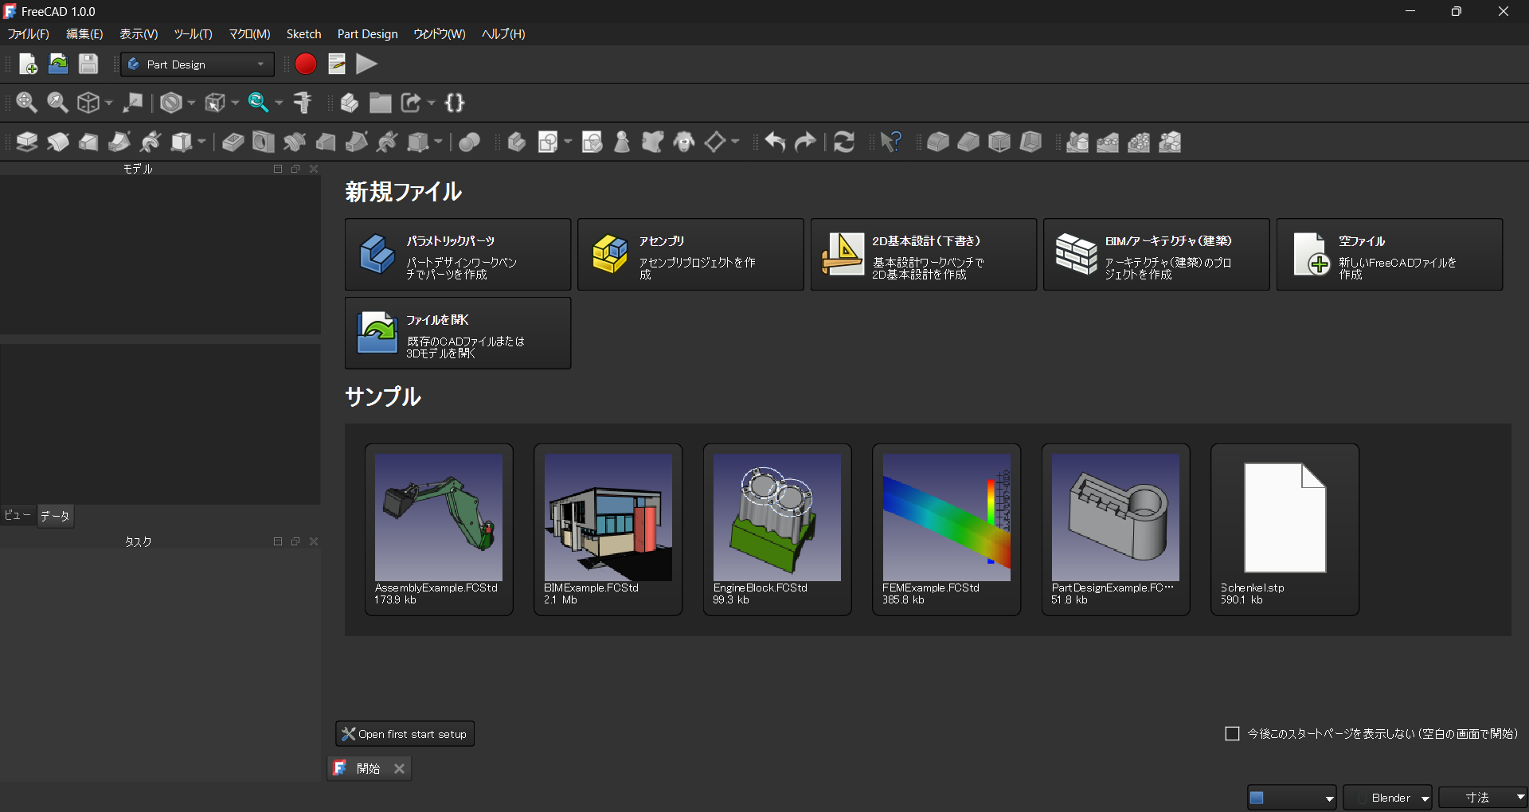Open the Blender navigation style dropdown

pyautogui.click(x=1388, y=798)
